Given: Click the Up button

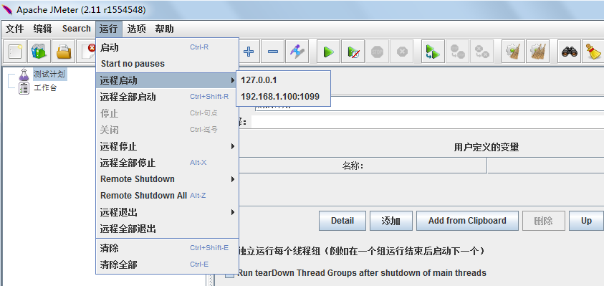Looking at the screenshot, I should pyautogui.click(x=586, y=221).
